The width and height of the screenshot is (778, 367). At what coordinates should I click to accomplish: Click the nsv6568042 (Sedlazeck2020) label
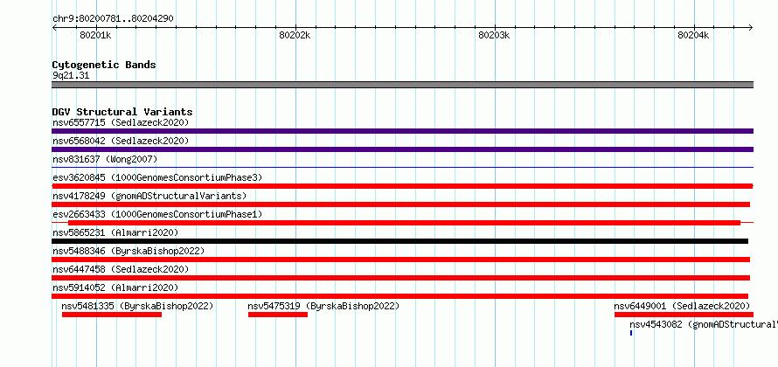121,141
